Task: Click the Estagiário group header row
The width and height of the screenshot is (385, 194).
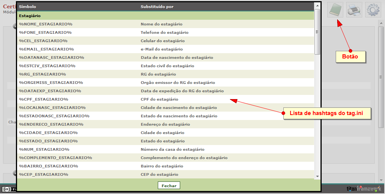Action: pyautogui.click(x=165, y=16)
